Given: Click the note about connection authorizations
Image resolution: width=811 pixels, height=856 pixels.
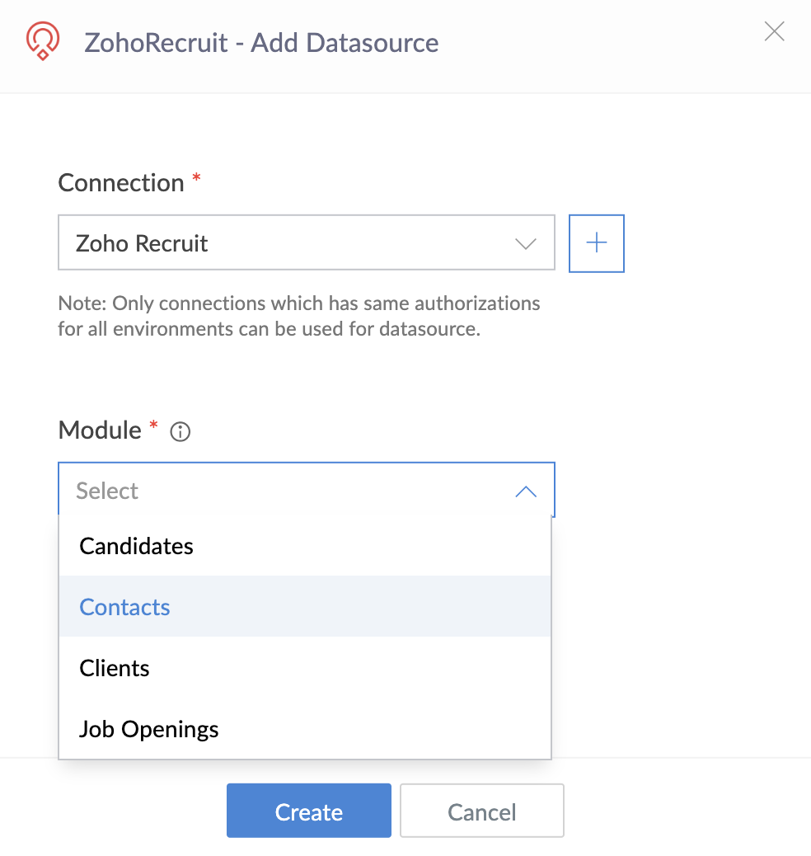Looking at the screenshot, I should (x=299, y=317).
